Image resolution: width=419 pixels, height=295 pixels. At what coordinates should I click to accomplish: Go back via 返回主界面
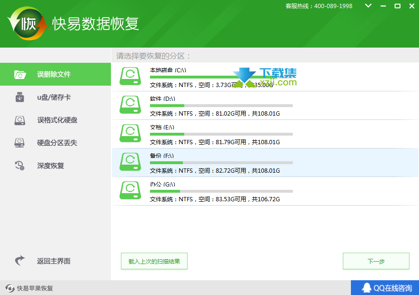[55, 261]
